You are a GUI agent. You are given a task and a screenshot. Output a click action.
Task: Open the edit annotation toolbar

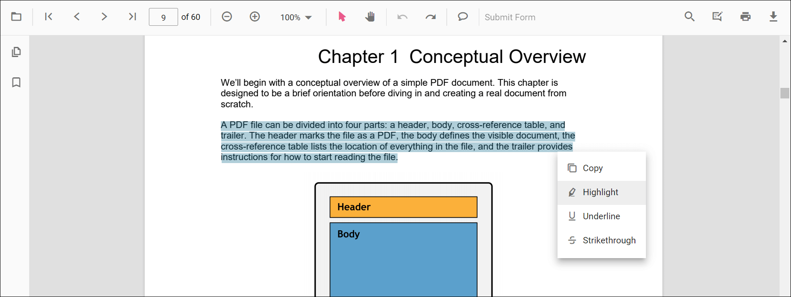(717, 17)
